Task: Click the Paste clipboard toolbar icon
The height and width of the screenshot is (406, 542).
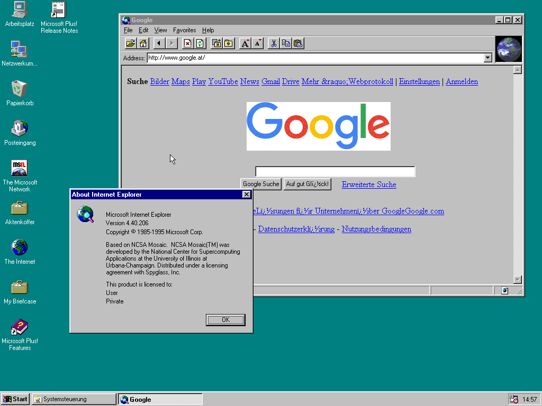Action: pos(299,43)
